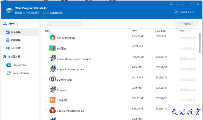203x120 pixels.
Task: Click the 360压缩 archive icon
Action: click(x=52, y=48)
